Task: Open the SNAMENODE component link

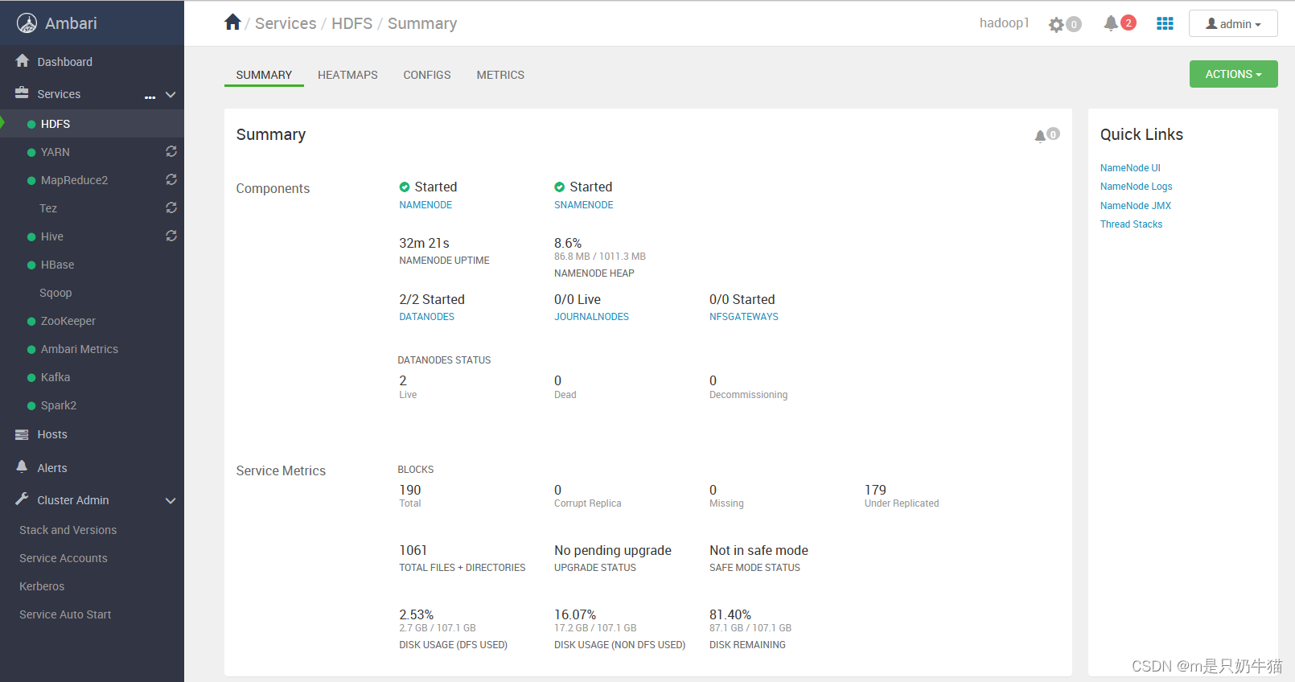Action: pos(583,205)
